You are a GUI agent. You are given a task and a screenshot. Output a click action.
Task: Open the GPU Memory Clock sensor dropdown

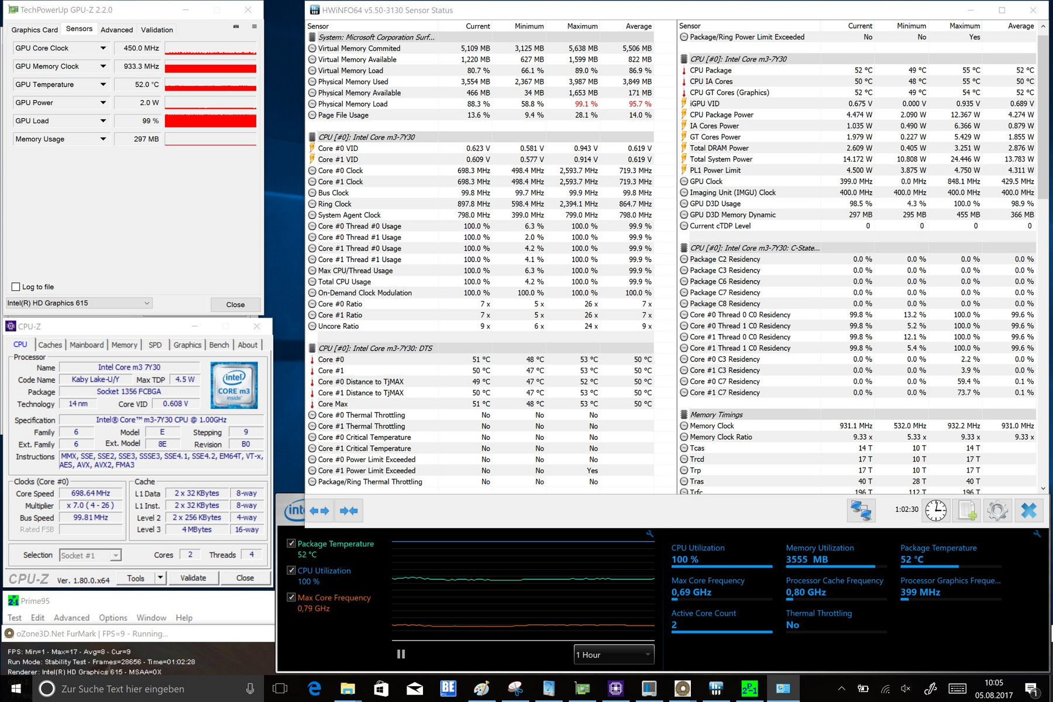103,66
